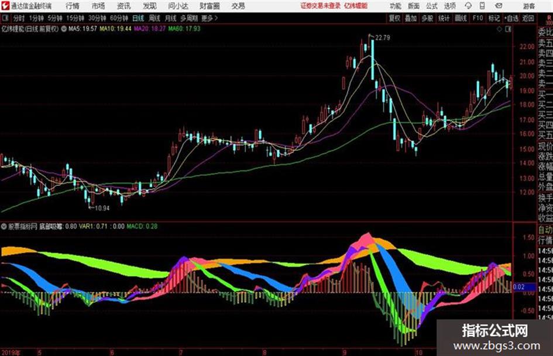The height and width of the screenshot is (356, 553).
Task: Click the 多股 toolbar button
Action: coord(427,18)
